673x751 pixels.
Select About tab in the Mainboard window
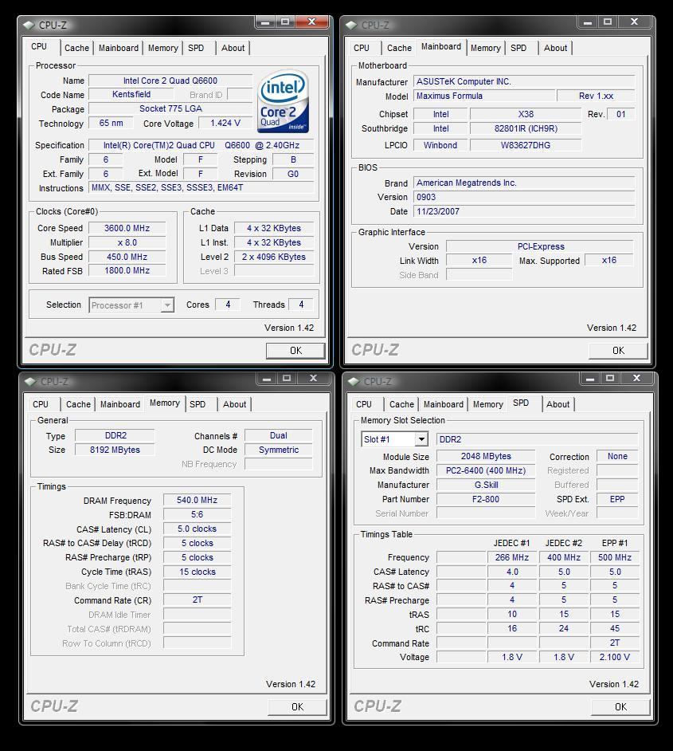pos(555,48)
